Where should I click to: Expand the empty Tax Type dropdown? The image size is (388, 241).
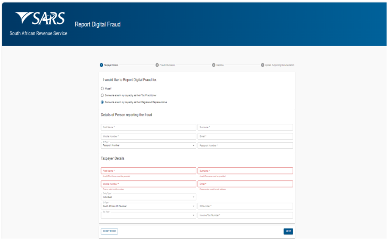(148, 215)
